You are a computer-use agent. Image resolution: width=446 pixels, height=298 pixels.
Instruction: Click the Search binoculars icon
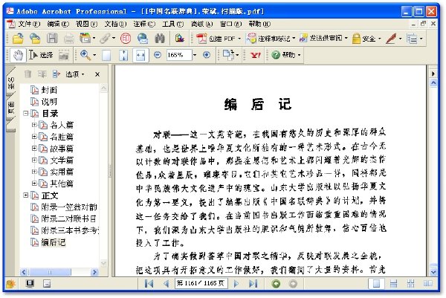click(160, 38)
